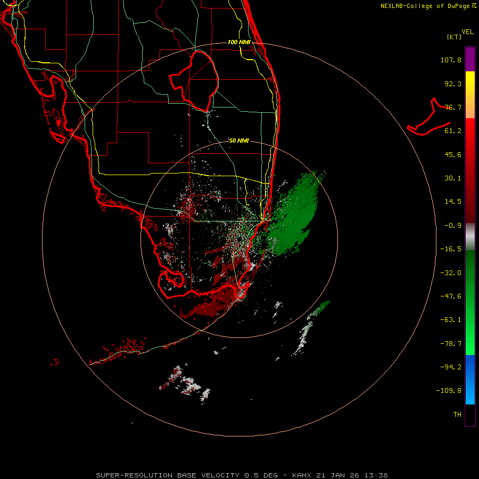Screen dimensions: 479x479
Task: Click the -78.7 knots scale value
Action: click(451, 344)
